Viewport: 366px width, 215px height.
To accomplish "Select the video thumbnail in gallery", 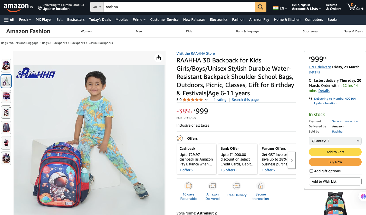I will (6, 158).
